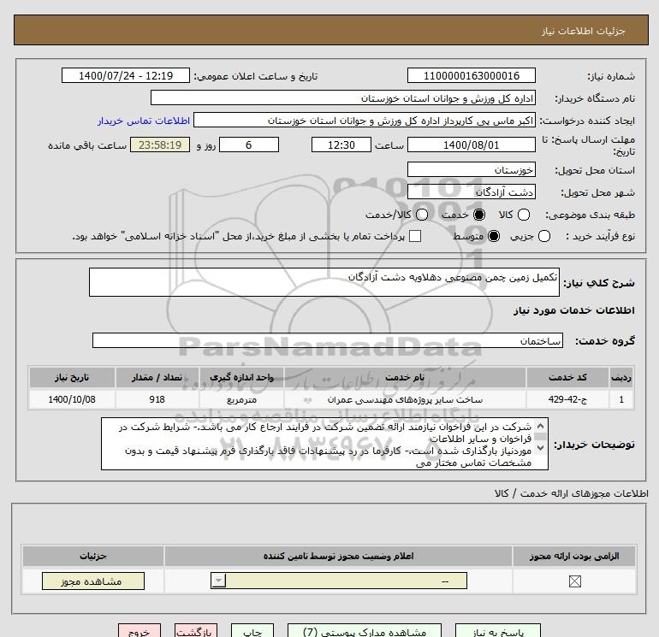The width and height of the screenshot is (659, 637).
Task: Select the کالا radio button
Action: pyautogui.click(x=523, y=215)
